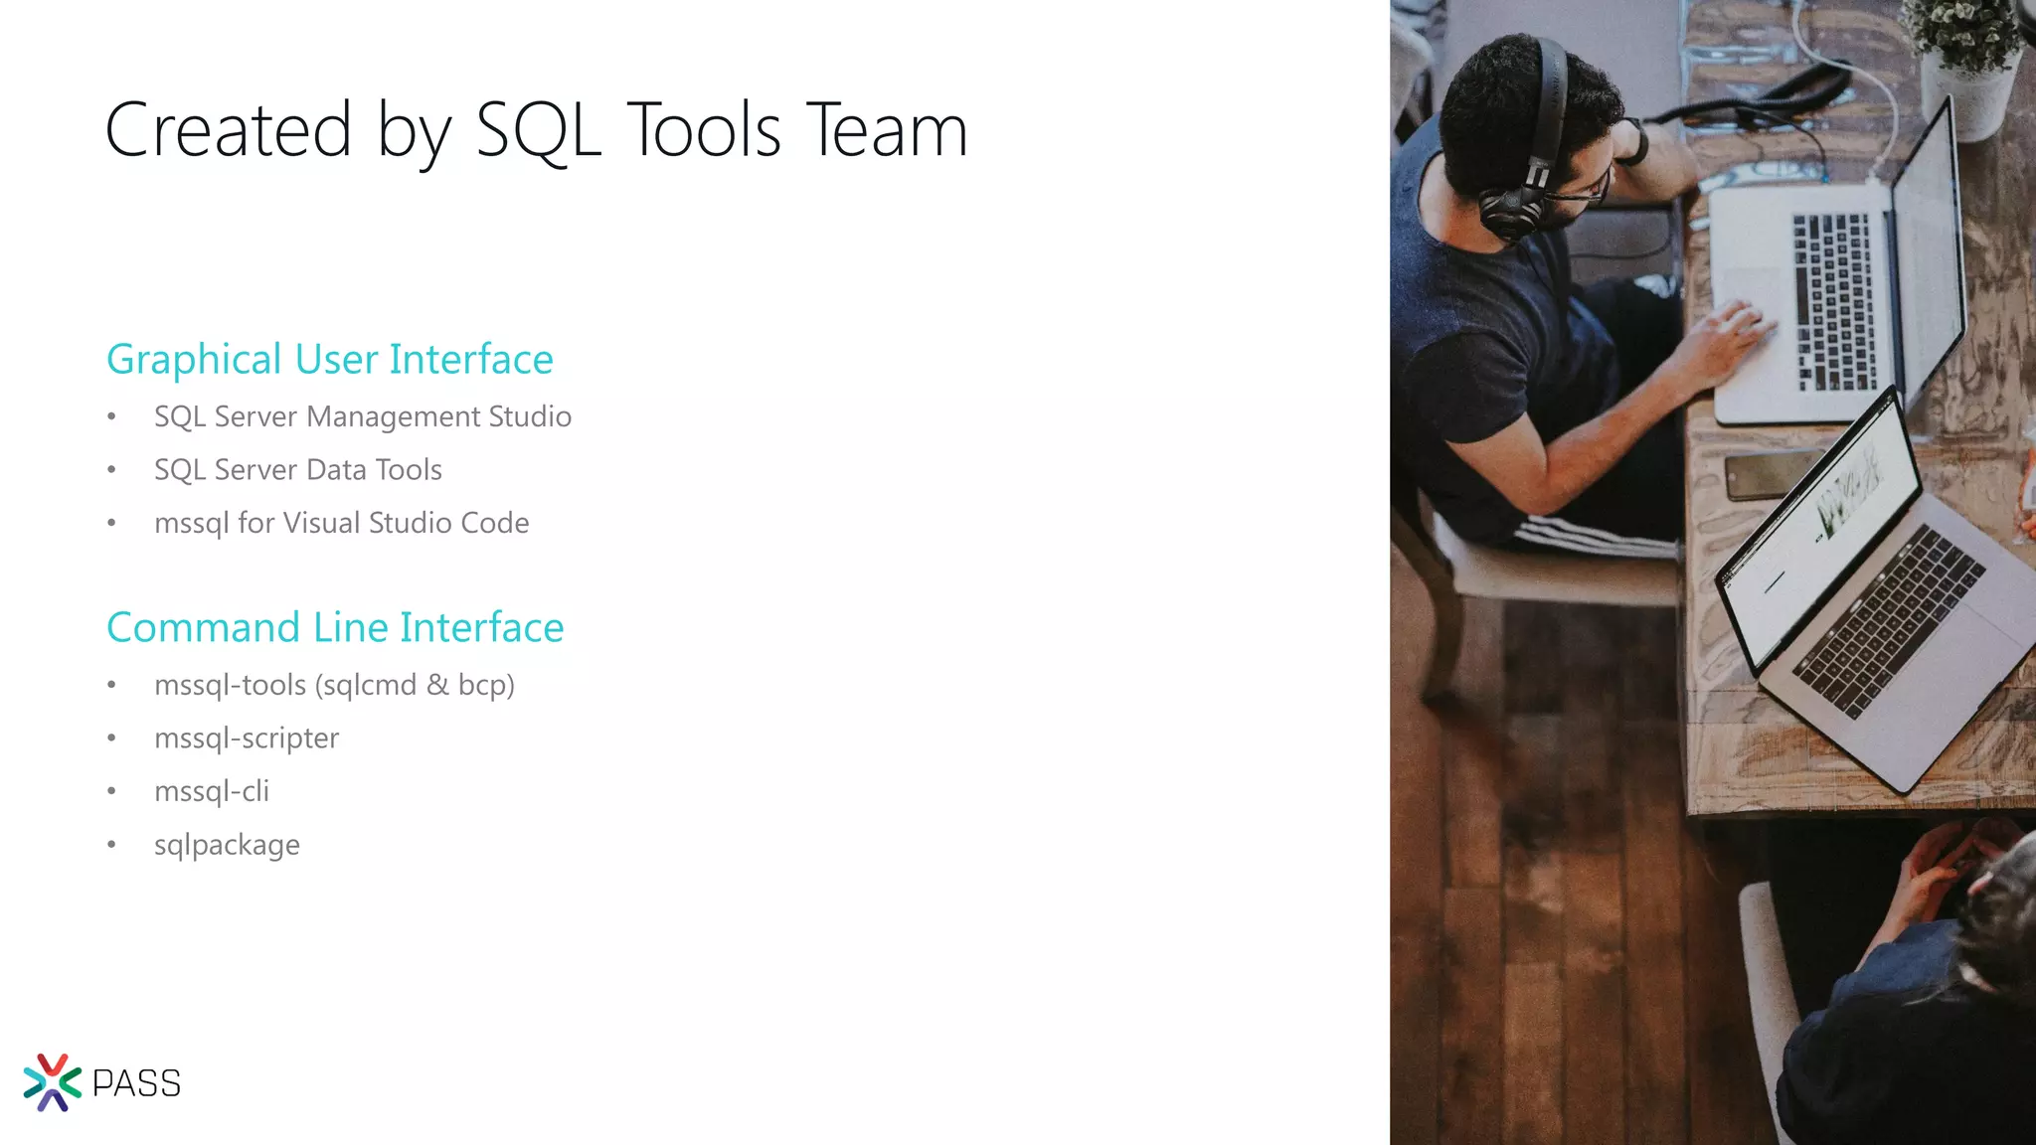The height and width of the screenshot is (1145, 2036).
Task: Click 'SQL Server Management Studio' bullet
Action: pyautogui.click(x=363, y=416)
